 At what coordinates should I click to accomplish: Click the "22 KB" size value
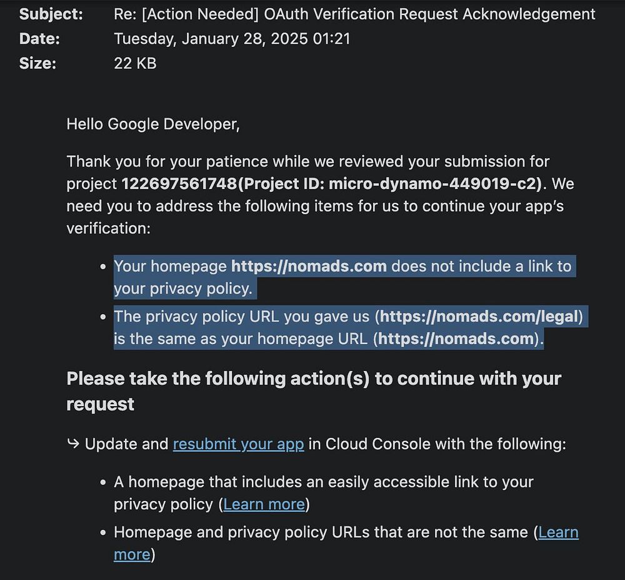[x=135, y=63]
